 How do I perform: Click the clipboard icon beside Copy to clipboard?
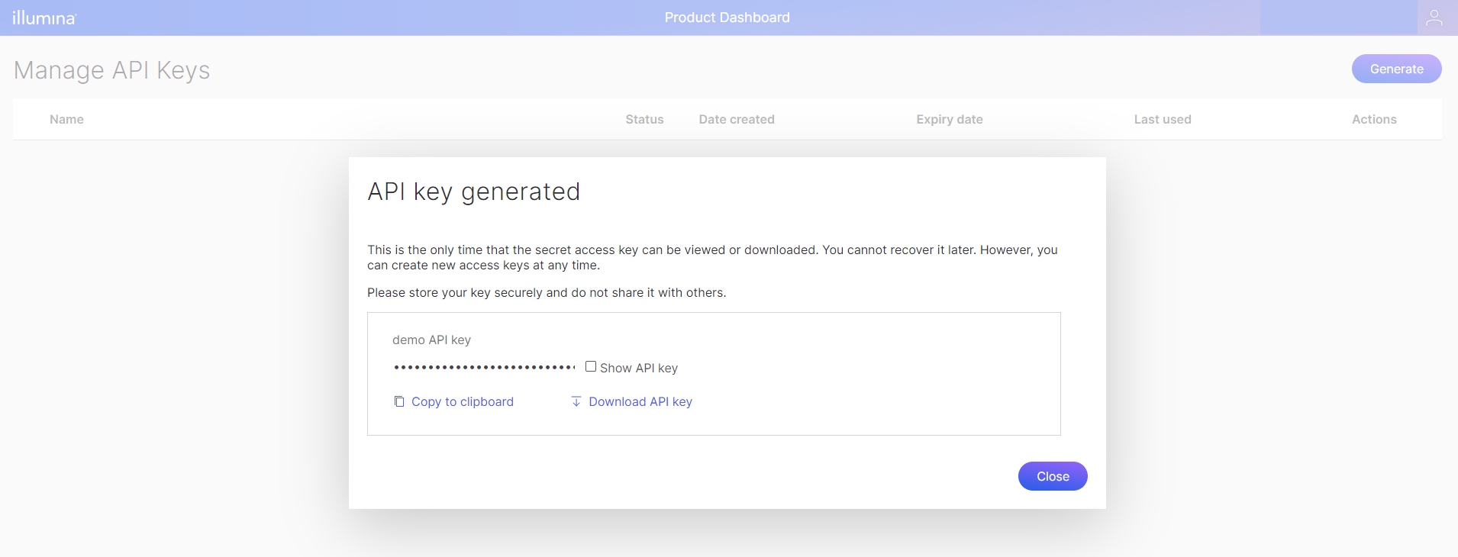[399, 401]
